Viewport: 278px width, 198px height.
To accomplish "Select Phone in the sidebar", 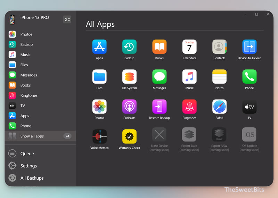I will 40,126.
